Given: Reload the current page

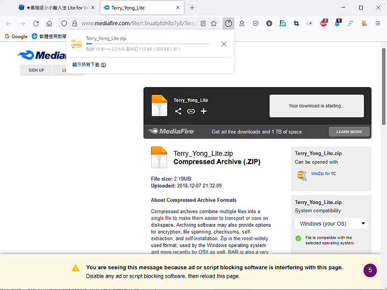Looking at the screenshot, I should click(x=36, y=24).
